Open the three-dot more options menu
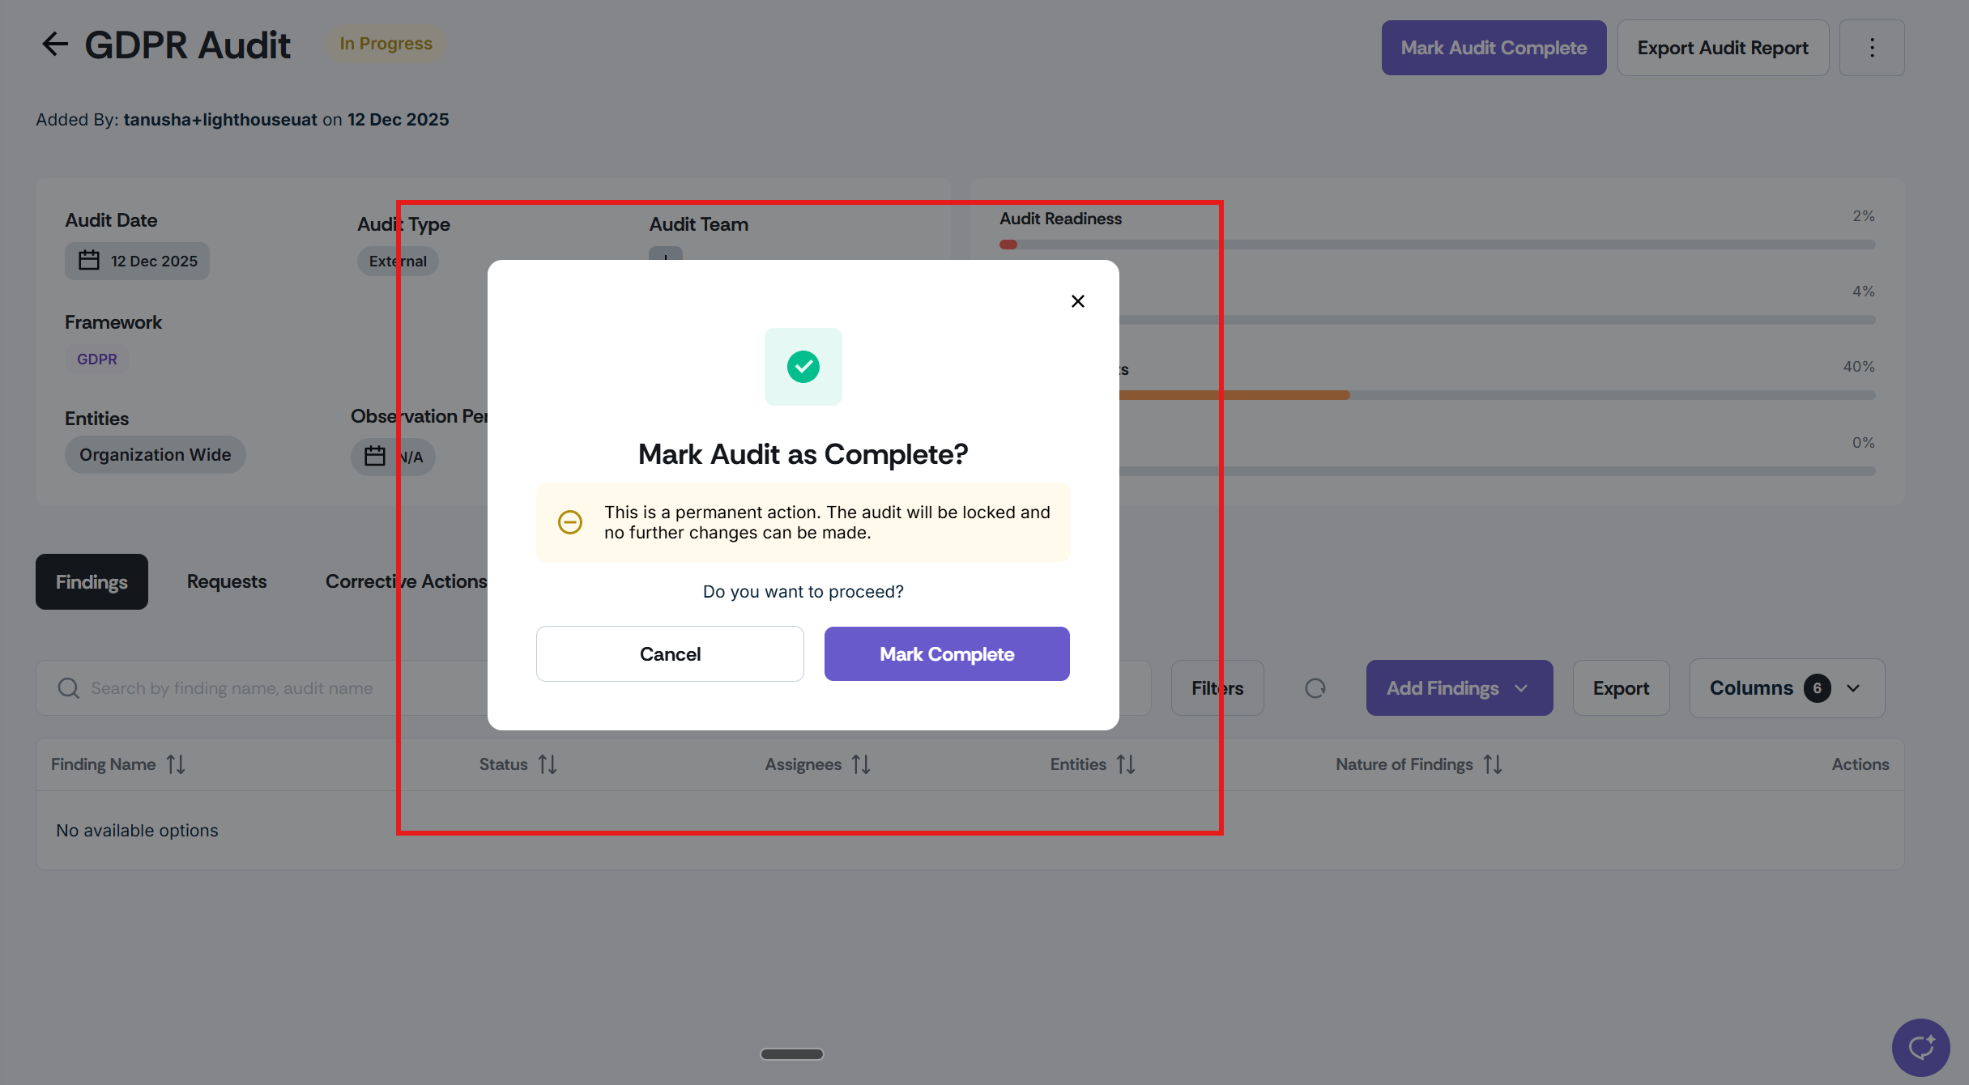This screenshot has width=1969, height=1085. 1871,48
